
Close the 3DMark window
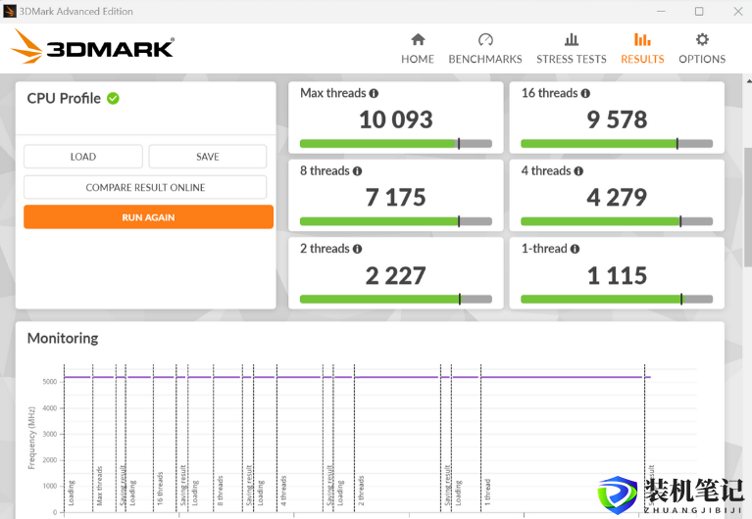738,11
